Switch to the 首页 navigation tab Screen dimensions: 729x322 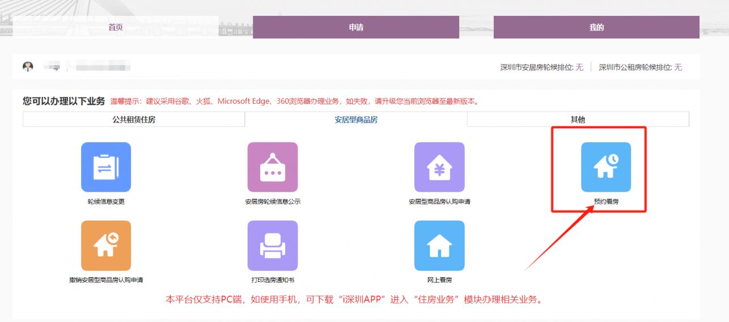[x=116, y=27]
